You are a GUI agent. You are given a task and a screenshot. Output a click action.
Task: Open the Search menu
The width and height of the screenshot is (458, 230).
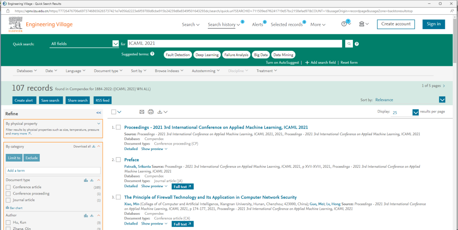(x=191, y=25)
